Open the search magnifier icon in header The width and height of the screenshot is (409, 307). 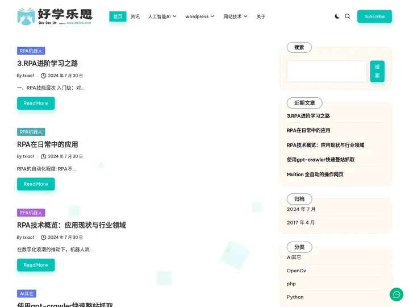click(348, 16)
